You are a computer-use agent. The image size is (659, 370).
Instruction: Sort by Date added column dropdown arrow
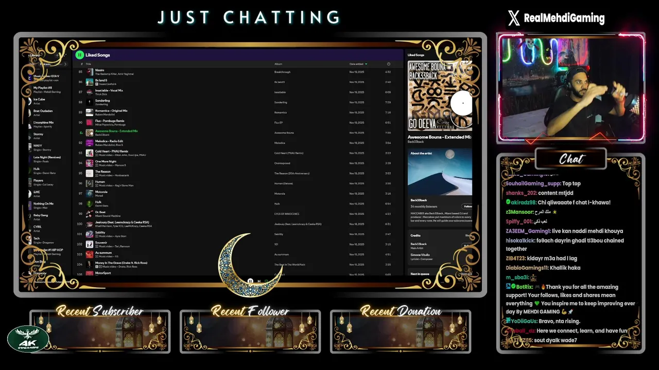366,64
